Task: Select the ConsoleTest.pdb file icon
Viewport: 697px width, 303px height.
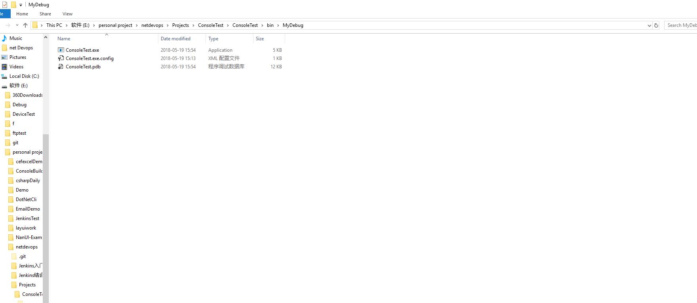Action: pos(61,67)
